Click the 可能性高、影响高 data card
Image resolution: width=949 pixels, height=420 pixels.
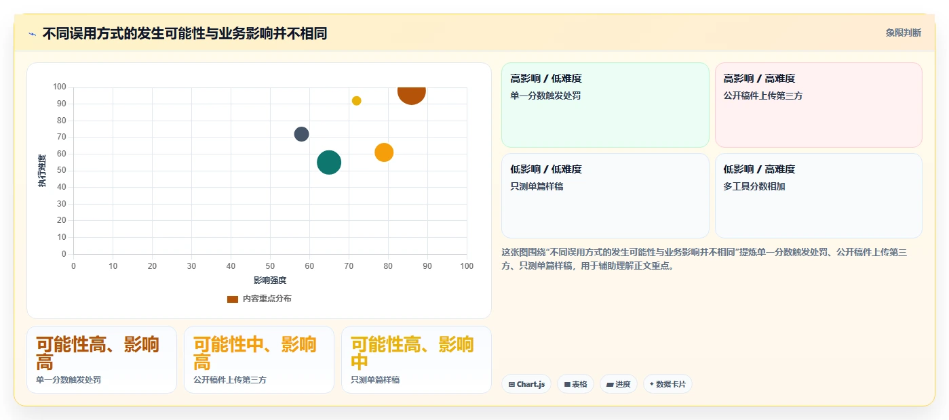pos(102,360)
